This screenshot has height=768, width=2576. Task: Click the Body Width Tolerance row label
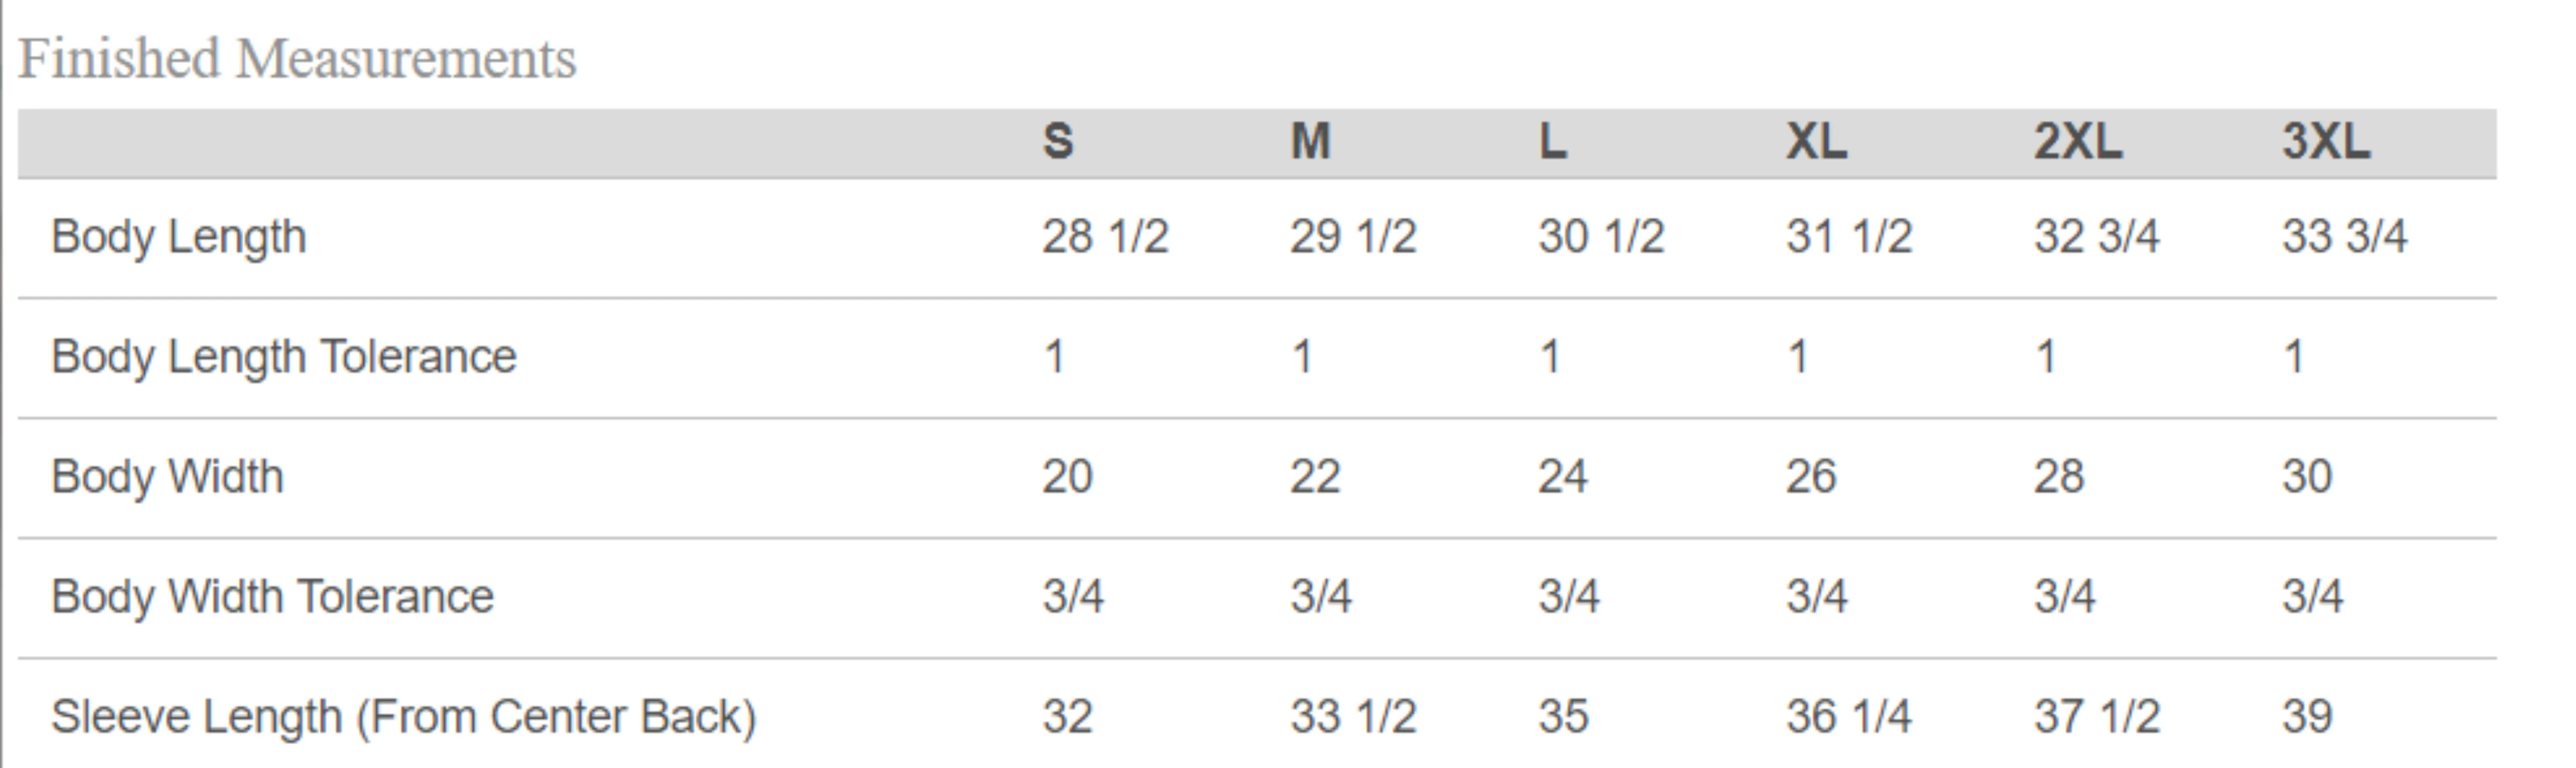[x=272, y=597]
